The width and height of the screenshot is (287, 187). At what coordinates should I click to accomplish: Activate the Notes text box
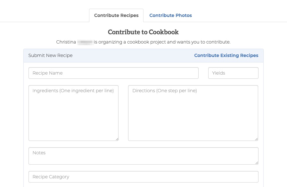(x=143, y=156)
